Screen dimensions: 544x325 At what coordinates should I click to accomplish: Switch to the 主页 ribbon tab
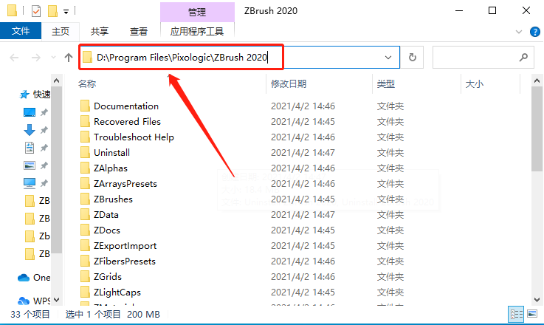pos(61,31)
